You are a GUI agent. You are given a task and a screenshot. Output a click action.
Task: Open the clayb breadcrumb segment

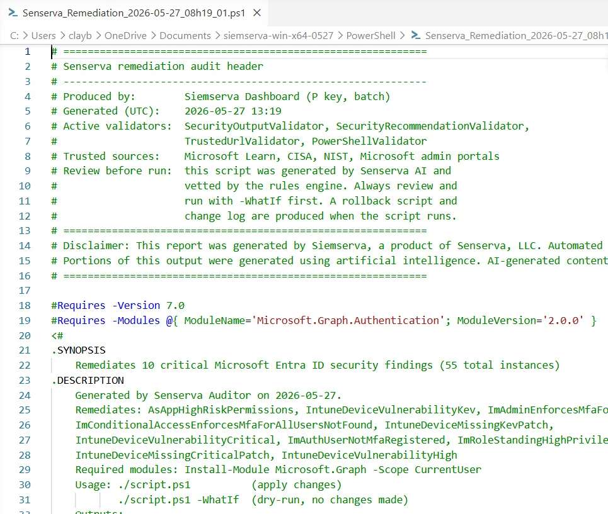click(80, 36)
